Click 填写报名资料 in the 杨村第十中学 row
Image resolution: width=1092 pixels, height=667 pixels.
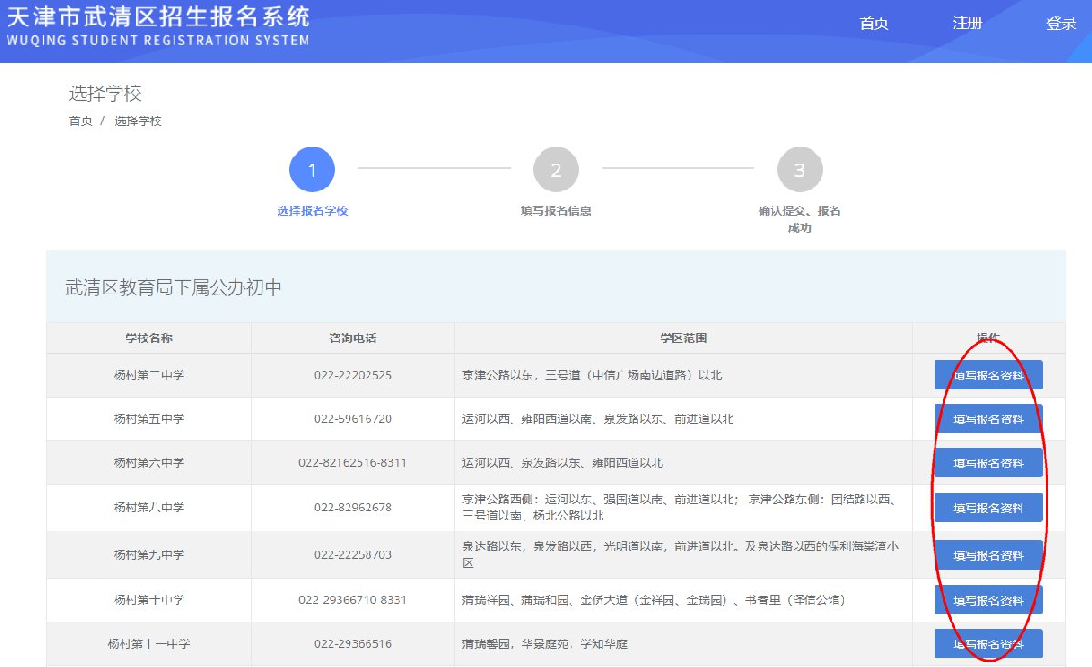point(988,601)
